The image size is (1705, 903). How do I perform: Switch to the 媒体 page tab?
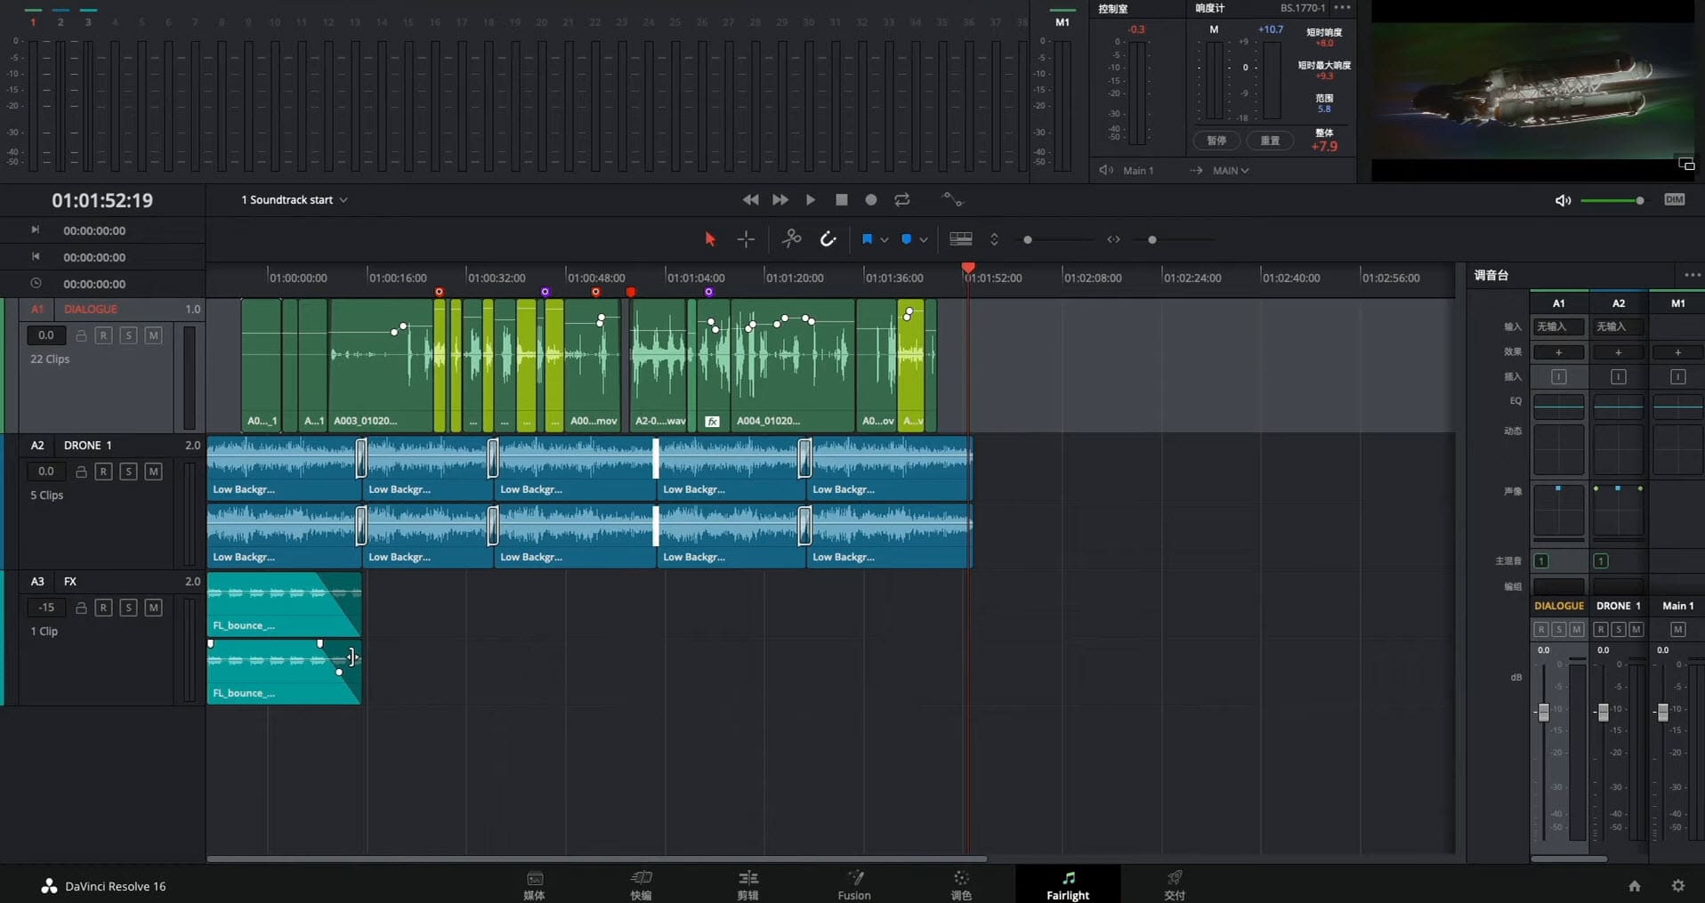coord(534,885)
